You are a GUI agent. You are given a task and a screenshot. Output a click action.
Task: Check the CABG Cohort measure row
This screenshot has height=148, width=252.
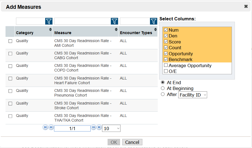[10, 54]
